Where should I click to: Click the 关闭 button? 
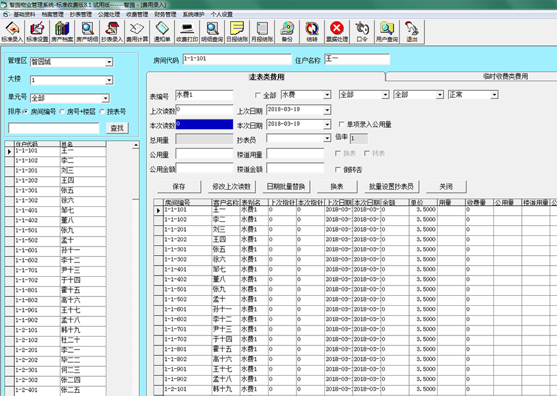click(x=446, y=187)
